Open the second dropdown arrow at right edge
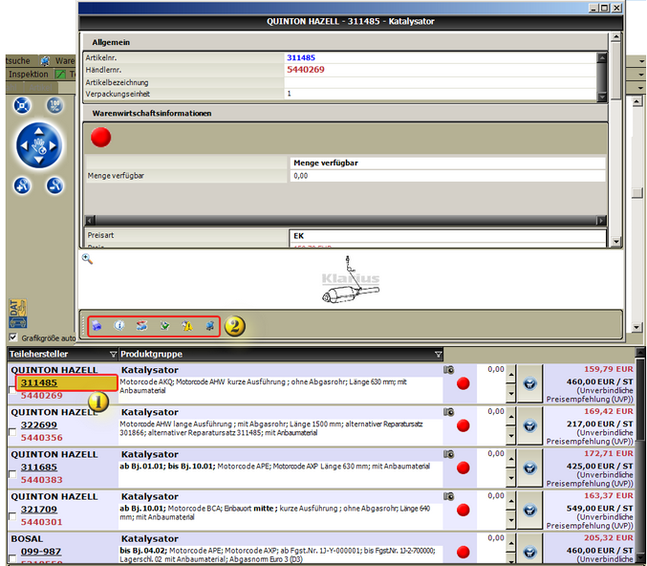 (641, 75)
